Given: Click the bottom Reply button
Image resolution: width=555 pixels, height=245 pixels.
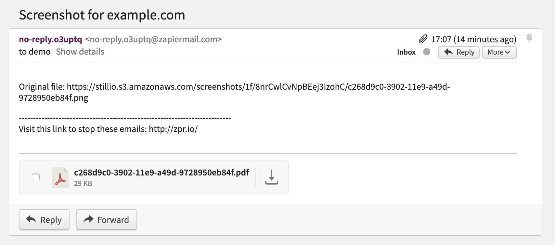Looking at the screenshot, I should (x=44, y=220).
